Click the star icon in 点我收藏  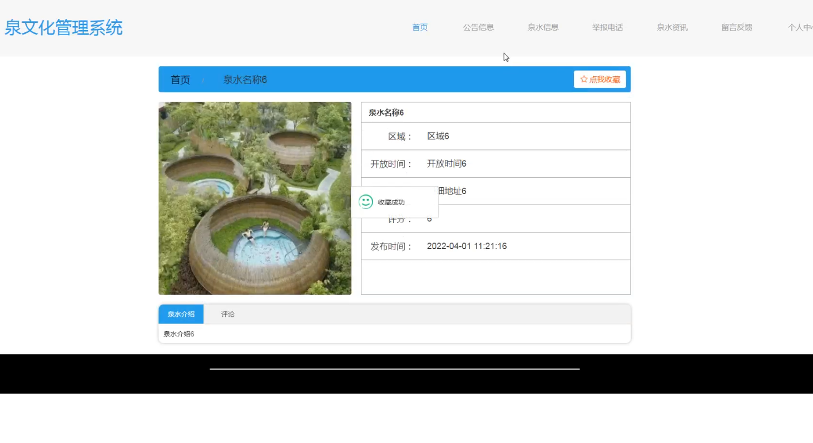[584, 79]
